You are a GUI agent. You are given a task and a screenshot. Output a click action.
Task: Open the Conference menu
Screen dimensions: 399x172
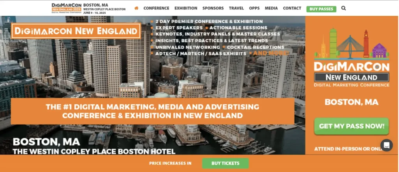click(156, 8)
